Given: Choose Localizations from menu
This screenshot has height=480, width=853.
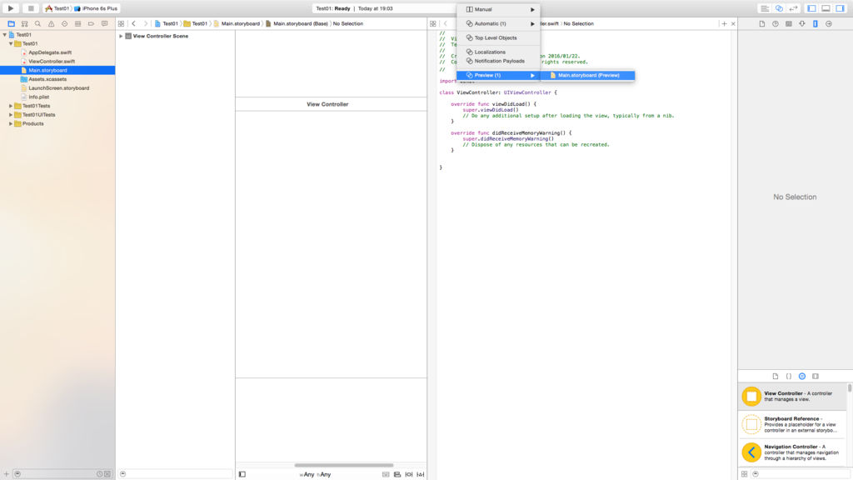Looking at the screenshot, I should pyautogui.click(x=498, y=52).
